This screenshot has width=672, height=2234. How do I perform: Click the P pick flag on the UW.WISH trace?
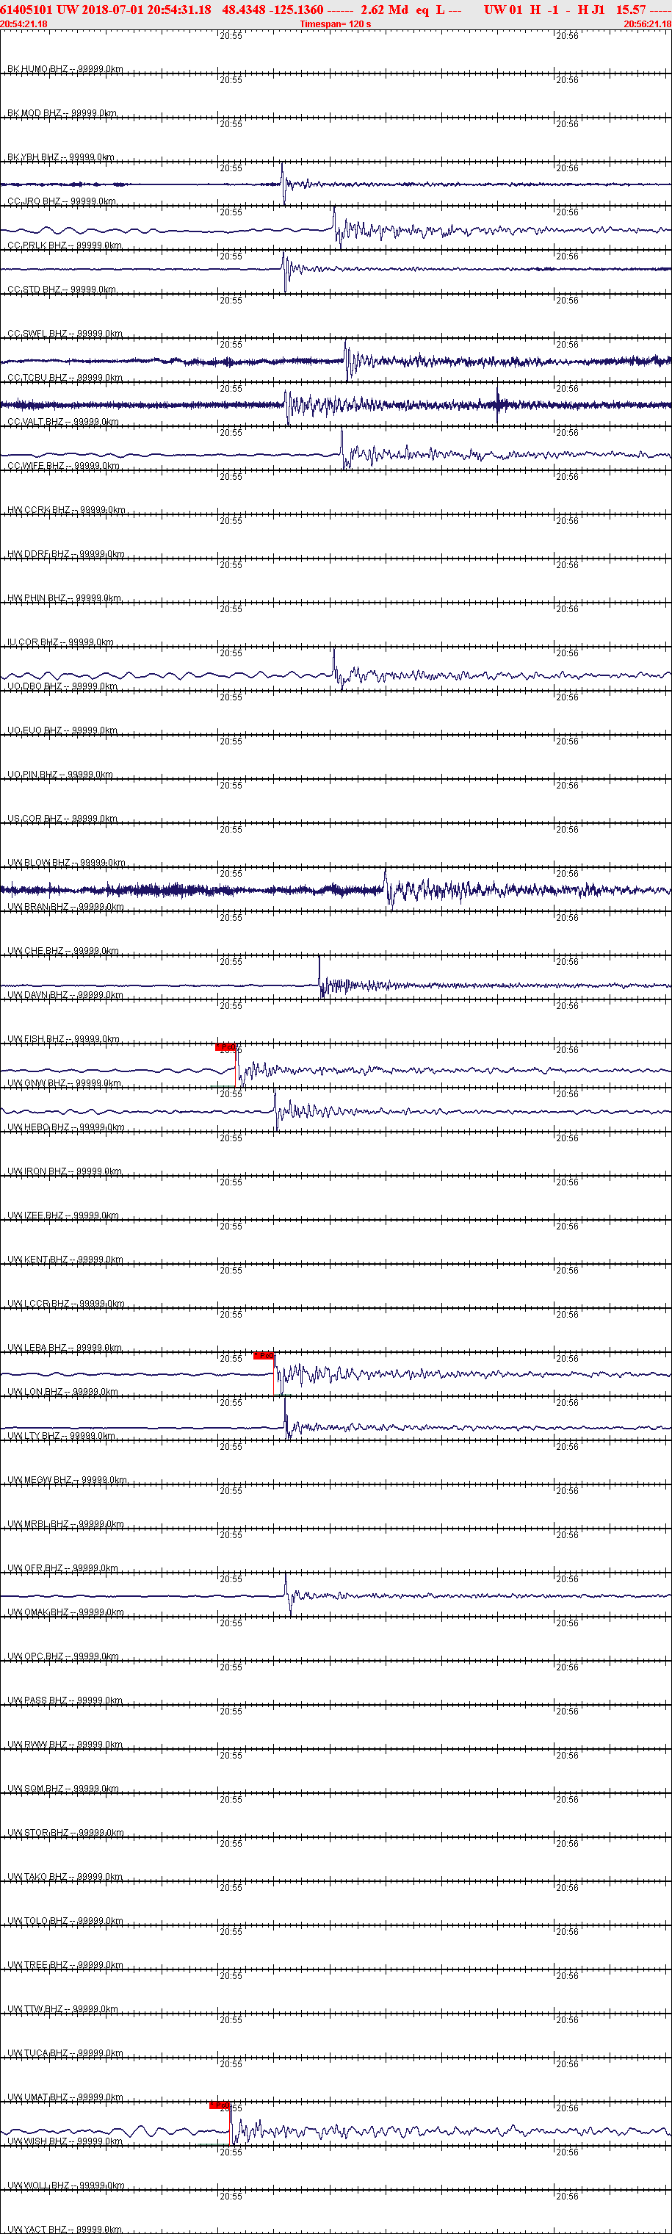pyautogui.click(x=220, y=2105)
